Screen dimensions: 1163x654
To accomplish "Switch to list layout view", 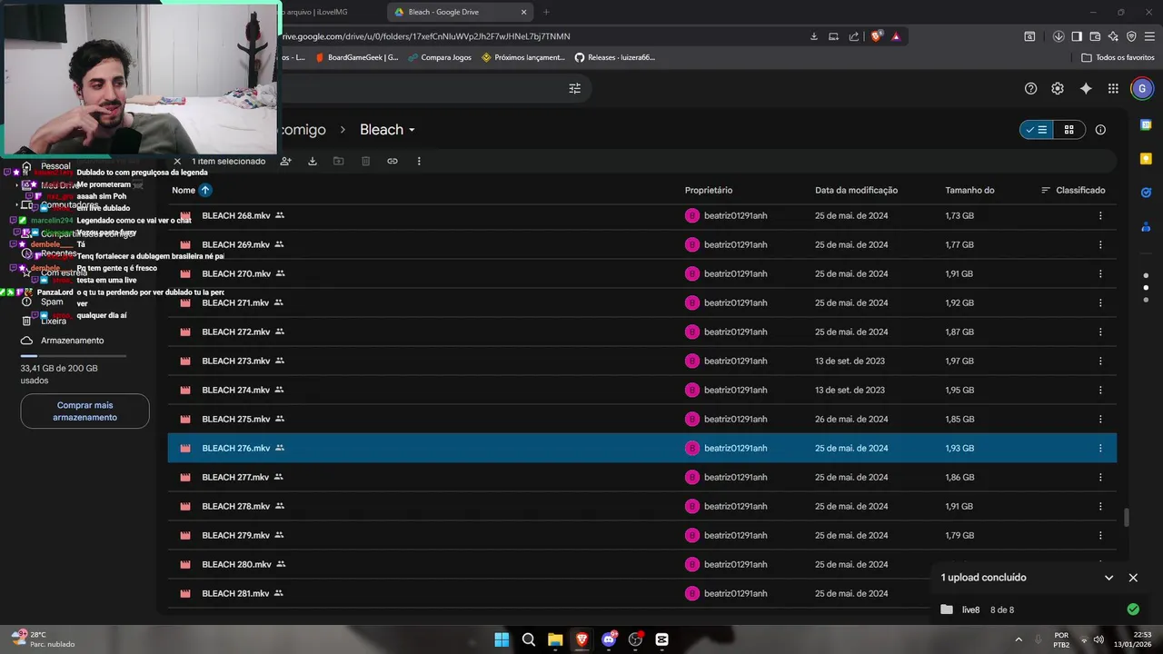I will [x=1037, y=130].
